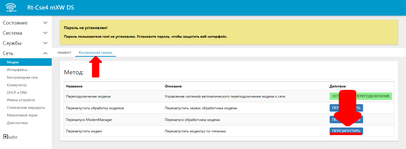Open the Интерфейсы page
The height and width of the screenshot is (149, 406).
(17, 70)
